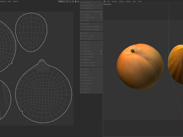The image size is (183, 137).
Task: Start Interactive Mapping
Action: click(91, 27)
